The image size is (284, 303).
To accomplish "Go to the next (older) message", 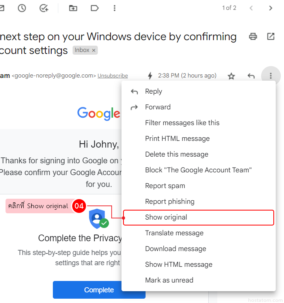I will click(x=271, y=8).
